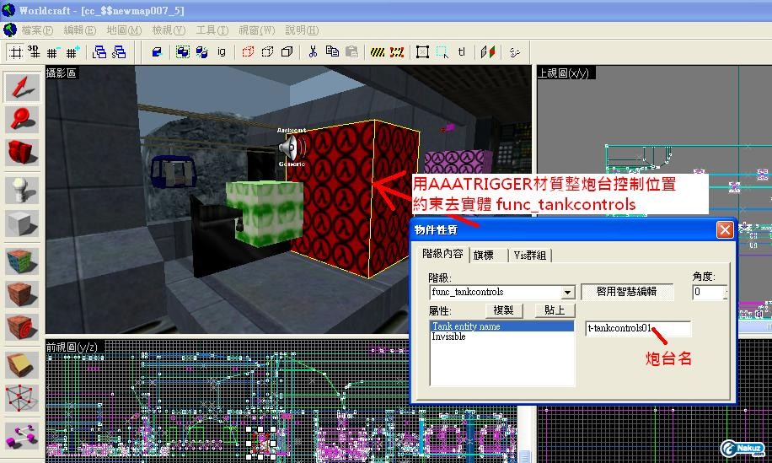Click the Load Window State icon

(99, 52)
